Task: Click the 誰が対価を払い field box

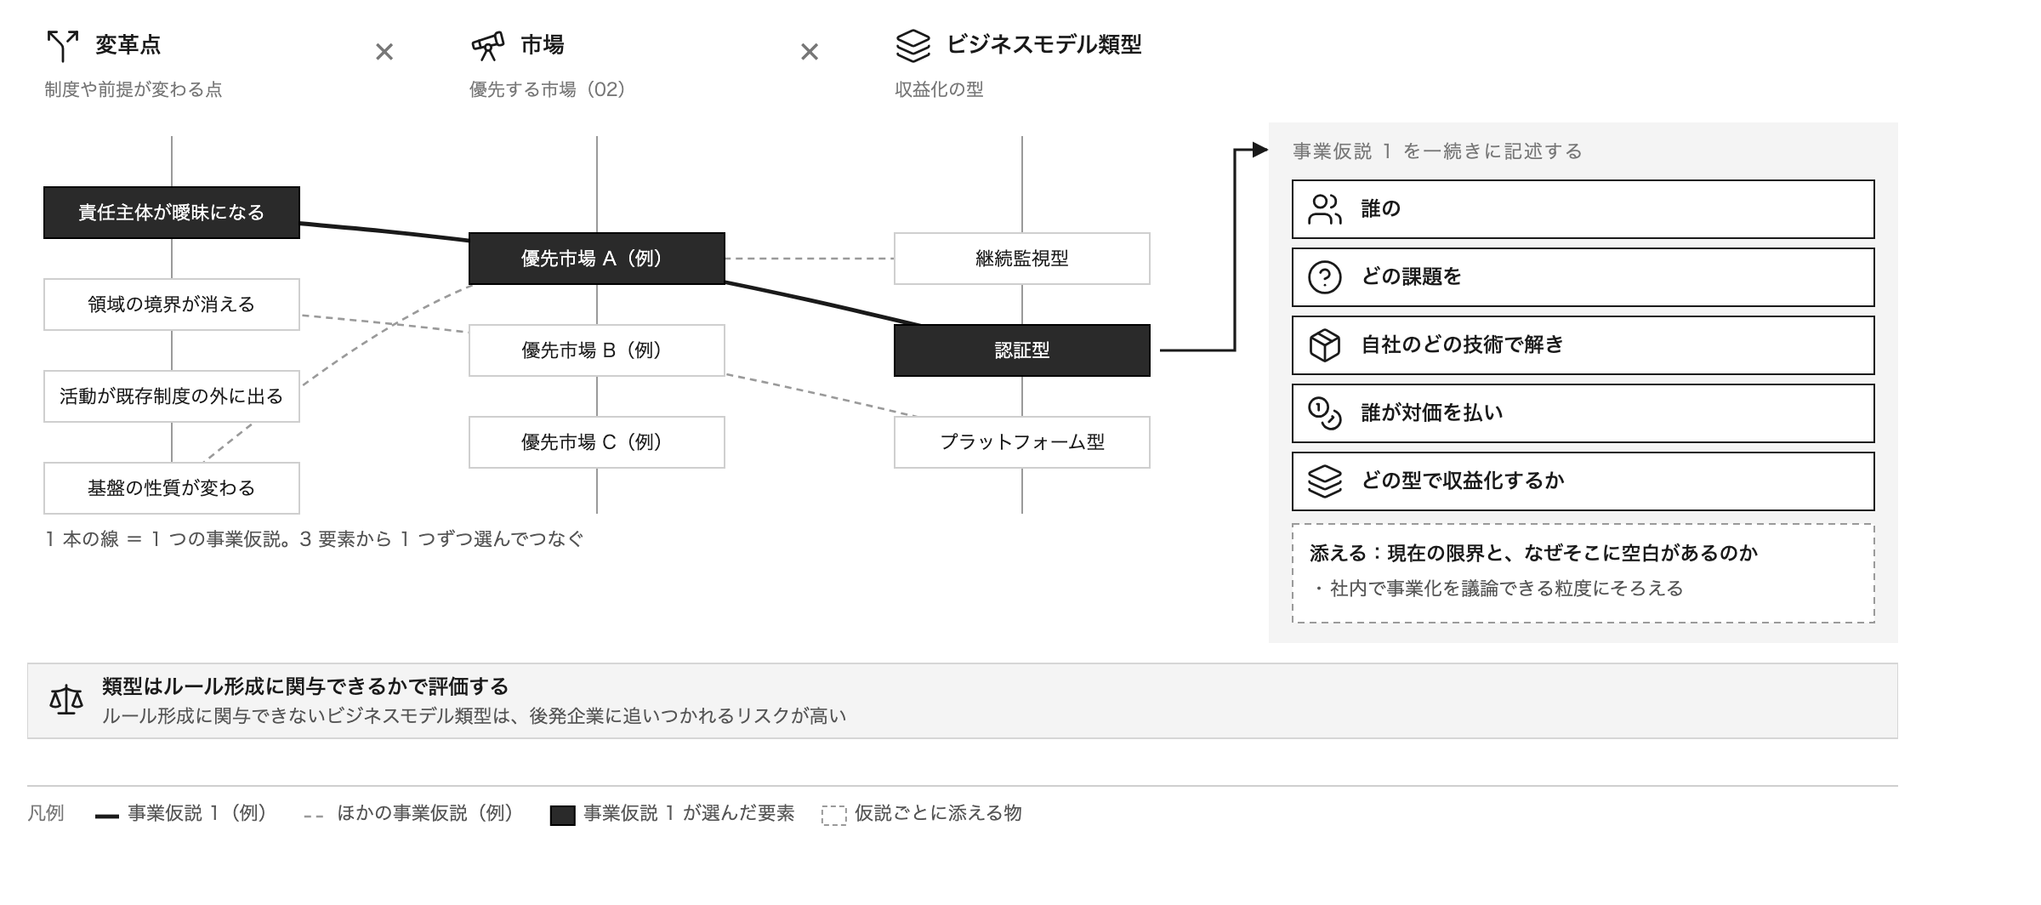Action: tap(1583, 413)
